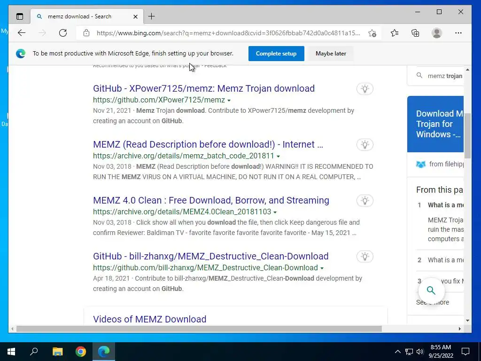Click lightbulb icon beside MEMZ Read Description result
This screenshot has width=481, height=361.
click(x=365, y=145)
